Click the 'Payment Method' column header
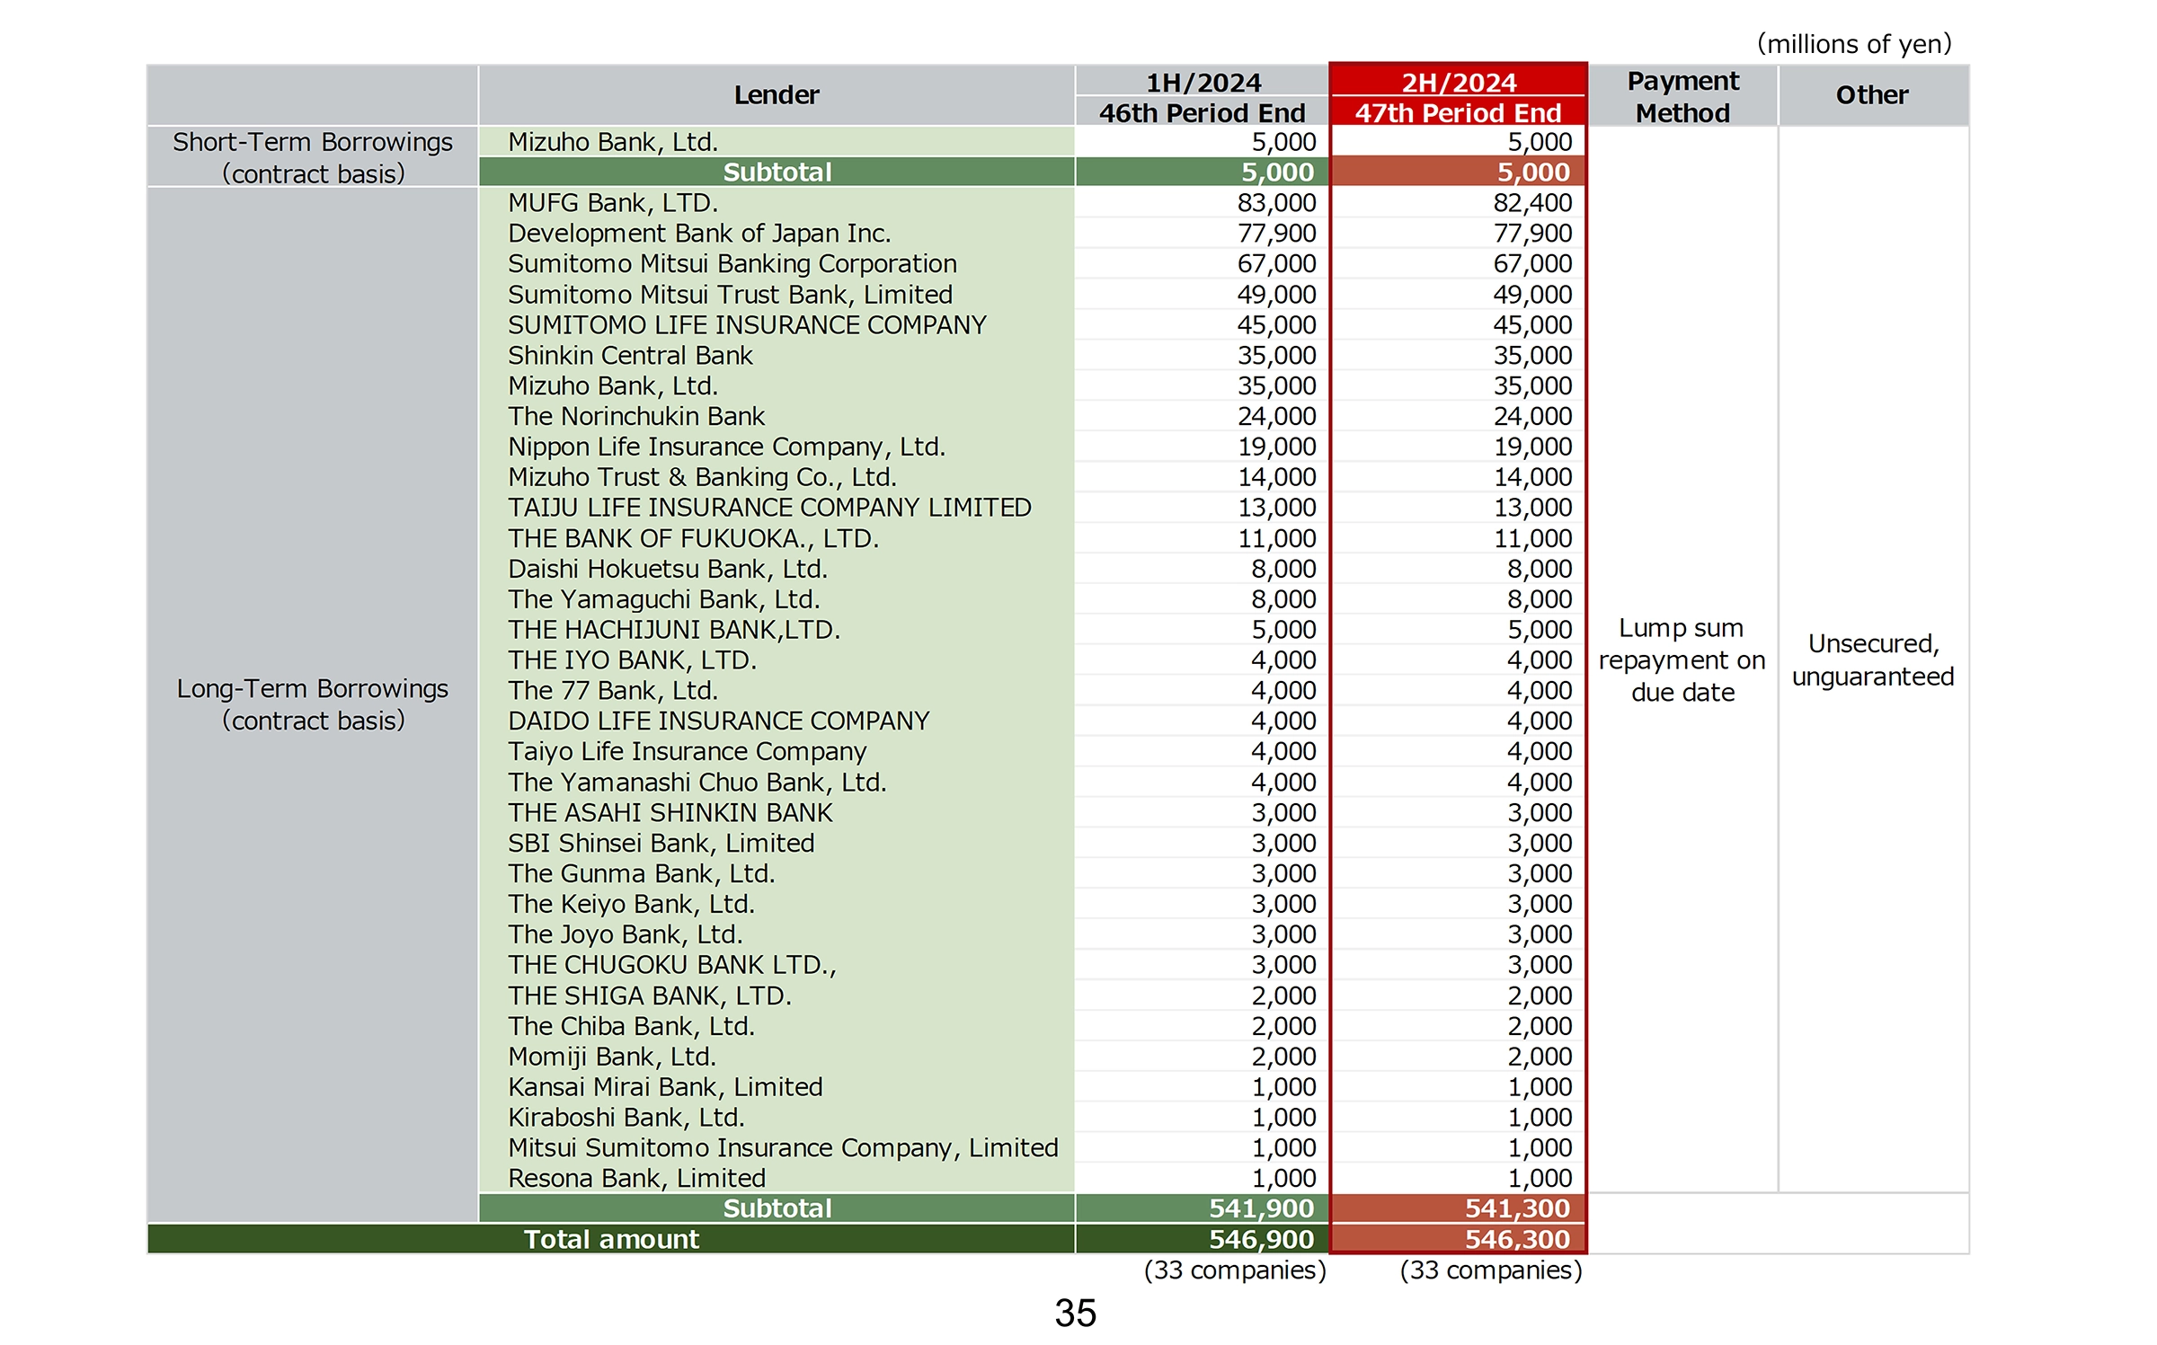 click(1682, 96)
